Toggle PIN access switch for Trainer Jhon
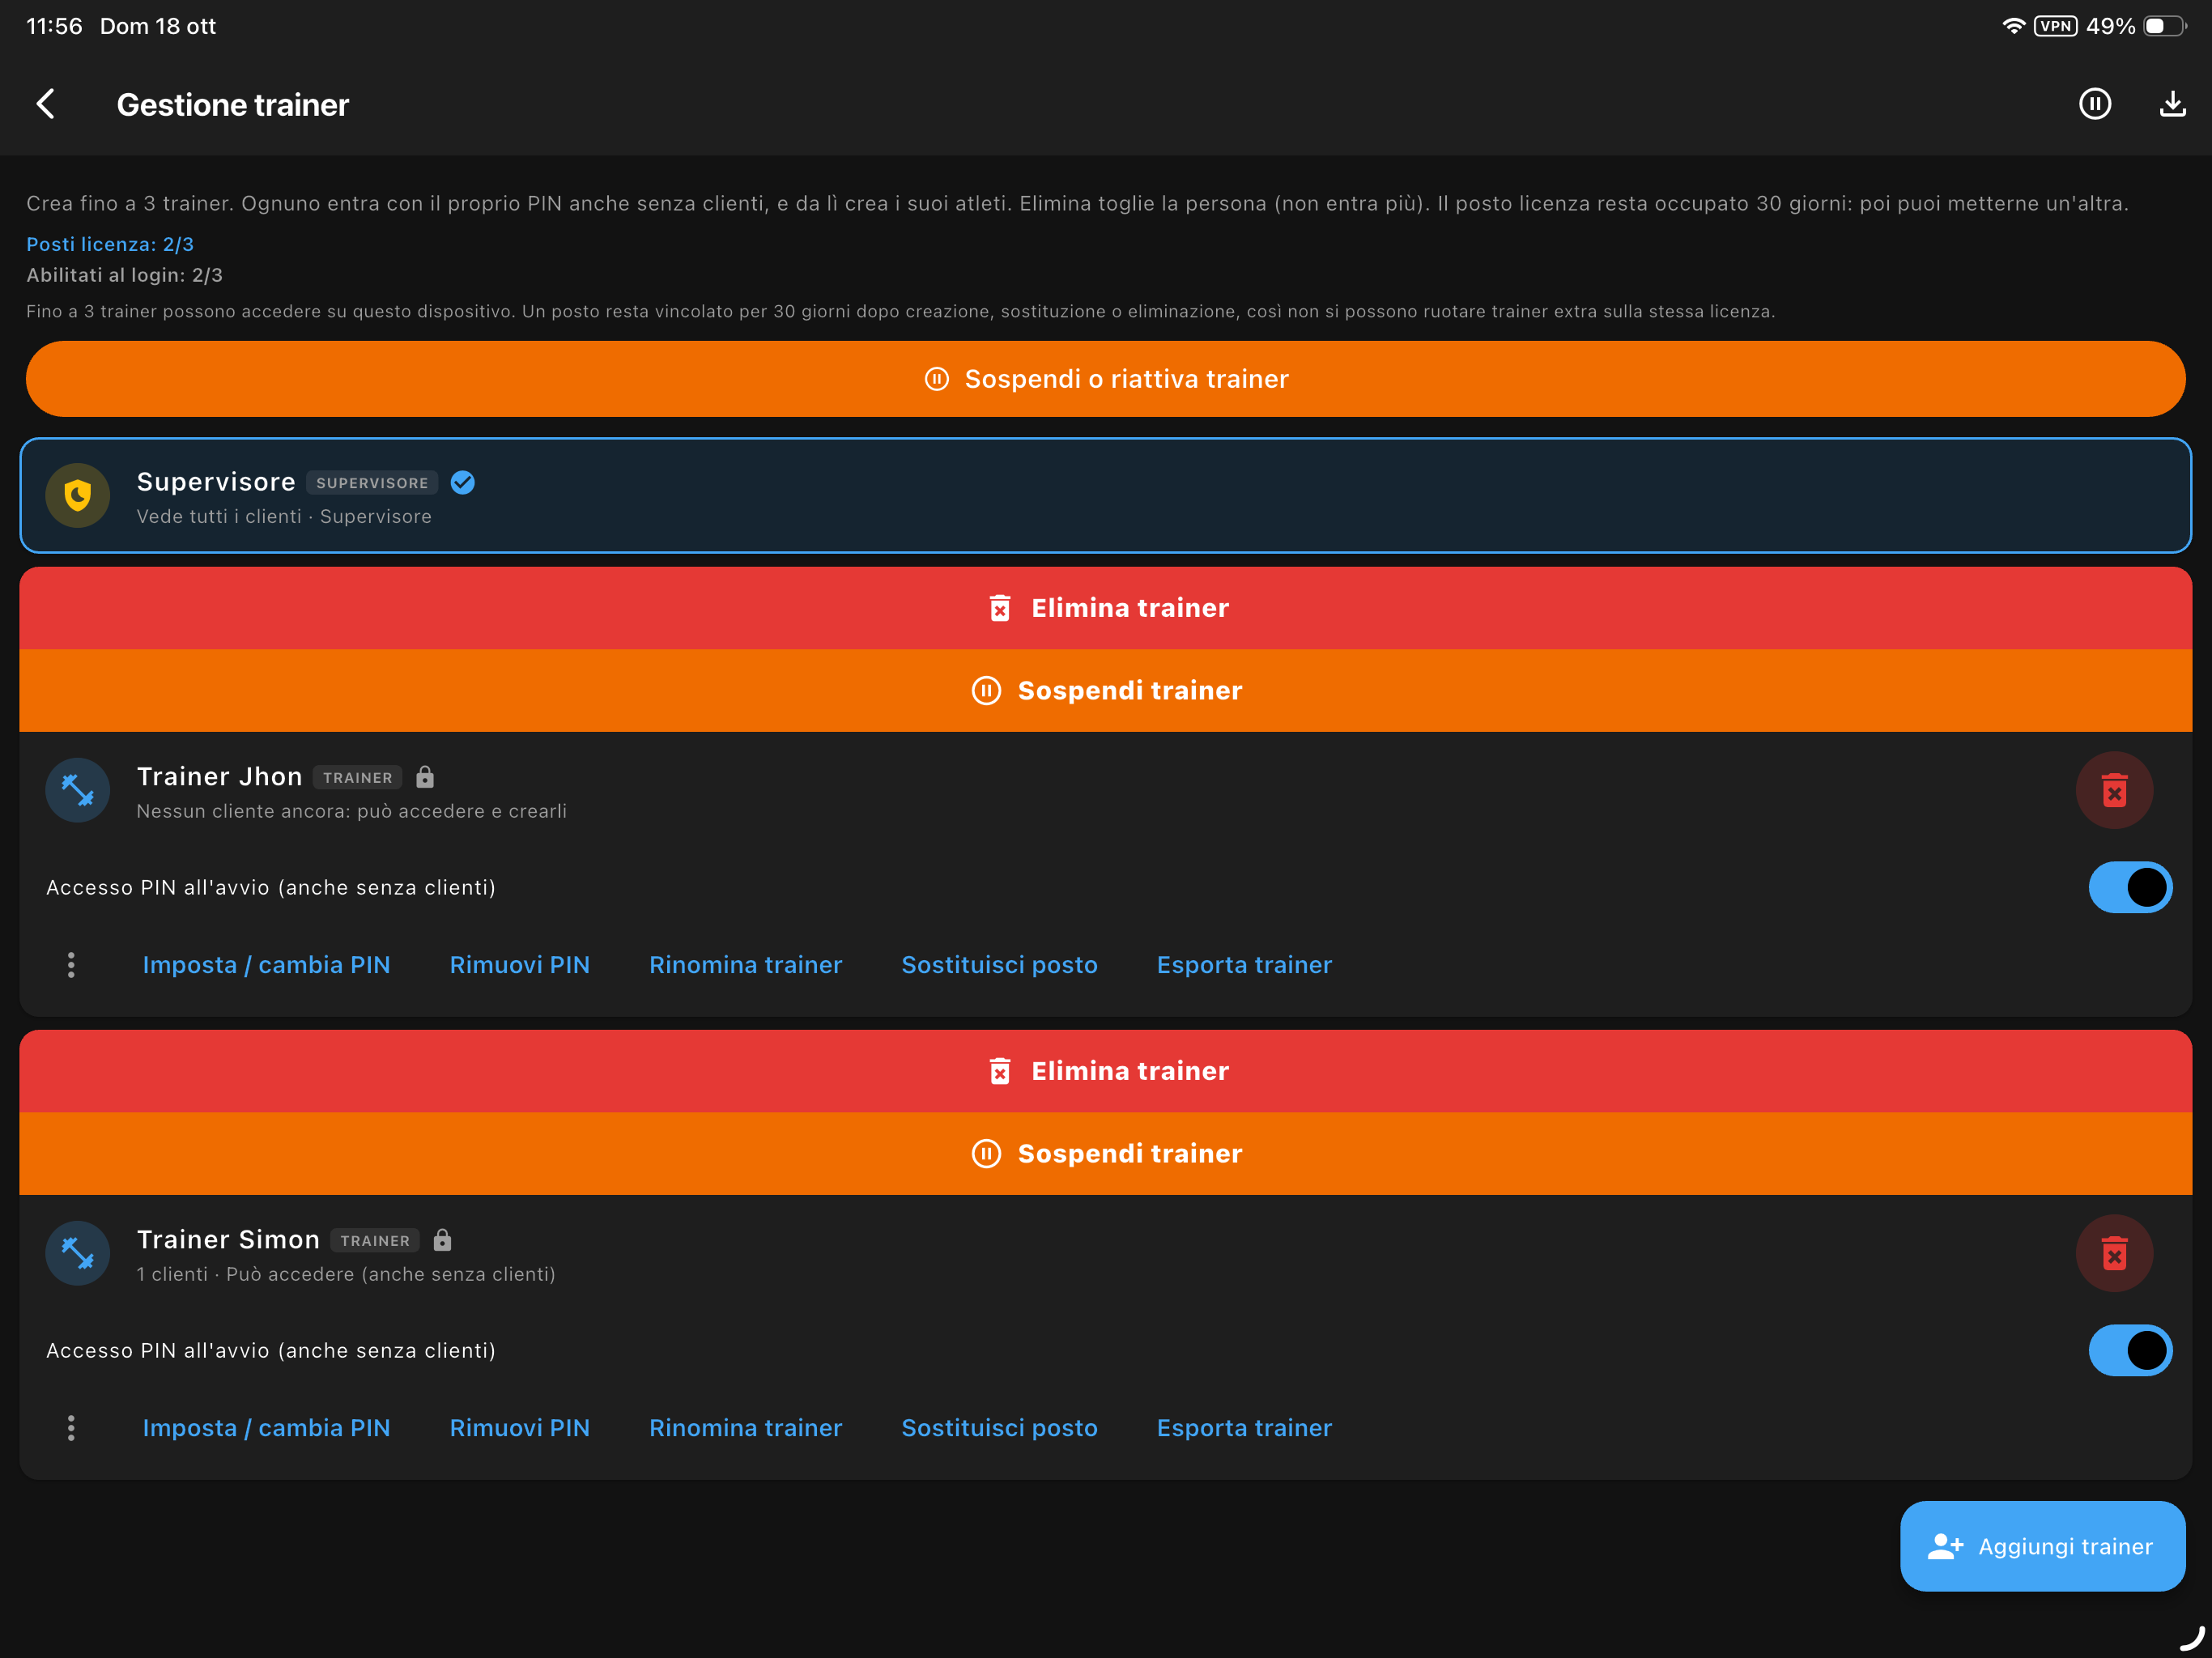The image size is (2212, 1658). click(x=2130, y=887)
